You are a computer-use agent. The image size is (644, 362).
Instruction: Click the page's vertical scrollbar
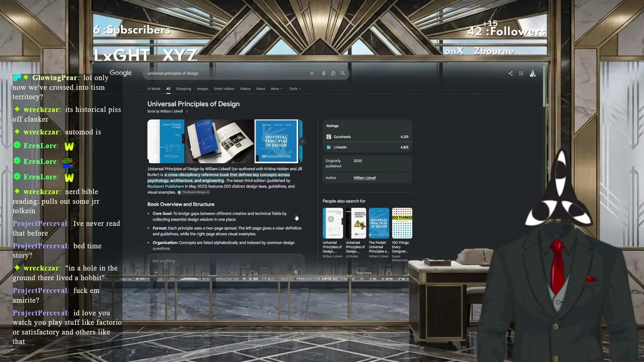tap(544, 85)
